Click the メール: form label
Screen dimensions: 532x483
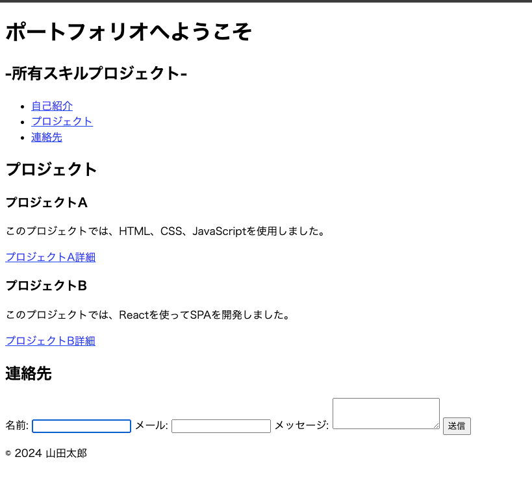tap(151, 425)
